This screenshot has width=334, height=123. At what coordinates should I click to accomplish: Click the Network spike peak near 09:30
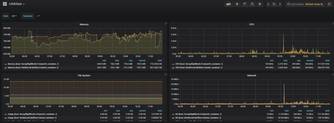pyautogui.click(x=284, y=84)
